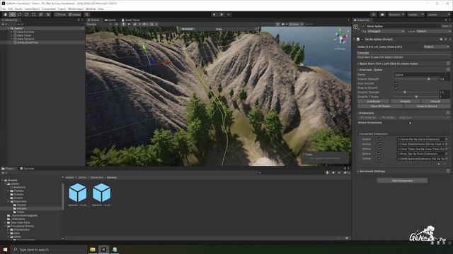Open the Ge Na Spline component help icon
This screenshot has width=453, height=254.
441,40
